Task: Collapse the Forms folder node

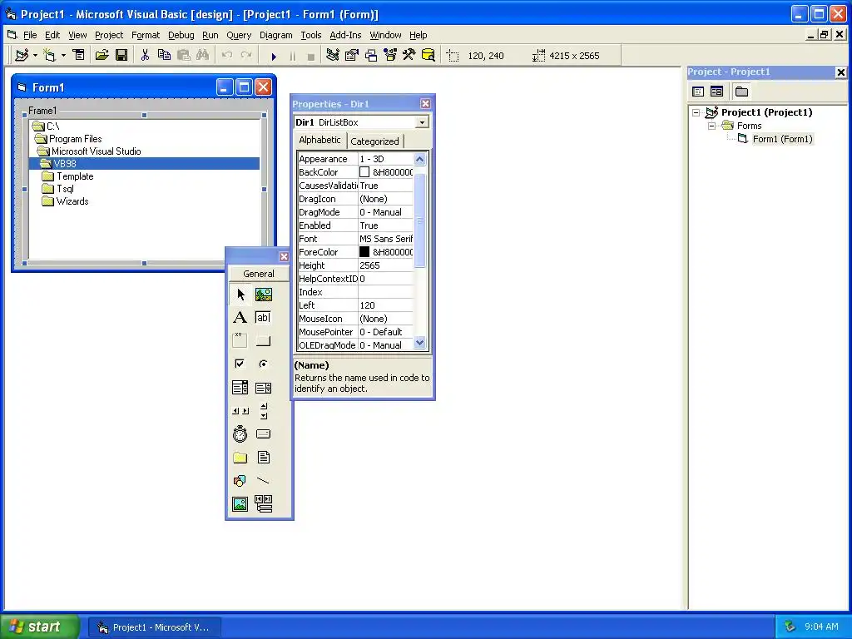Action: point(712,126)
